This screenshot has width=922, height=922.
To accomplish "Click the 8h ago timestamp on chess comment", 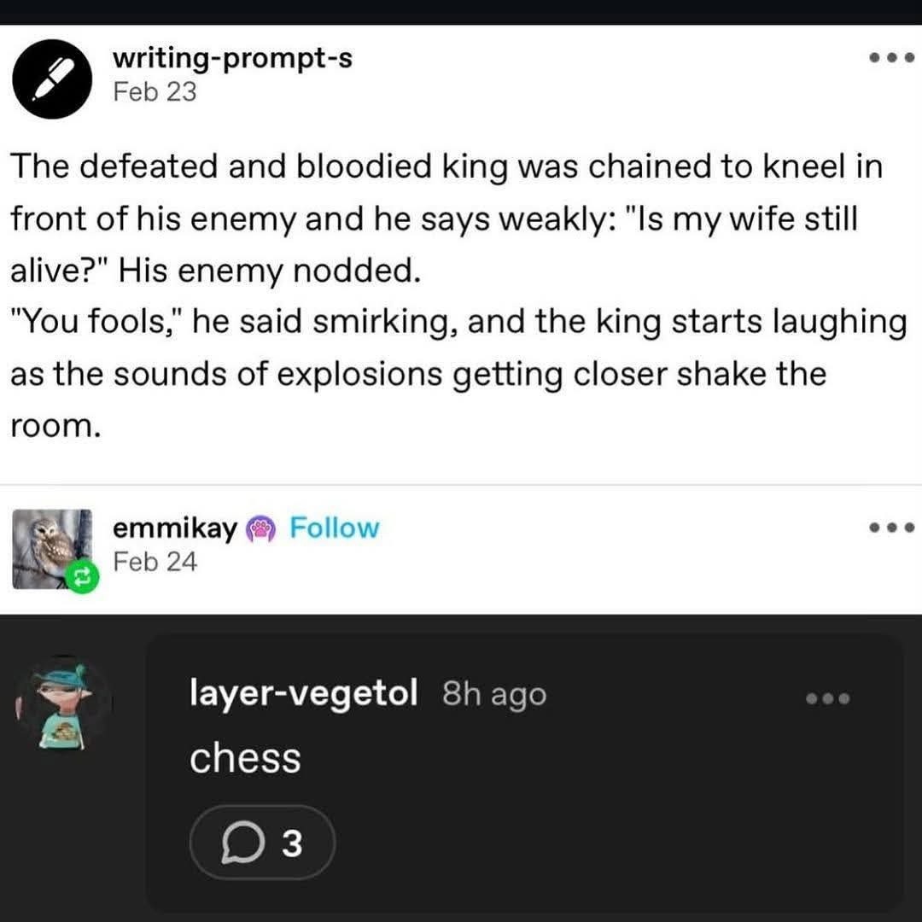I will click(x=493, y=694).
